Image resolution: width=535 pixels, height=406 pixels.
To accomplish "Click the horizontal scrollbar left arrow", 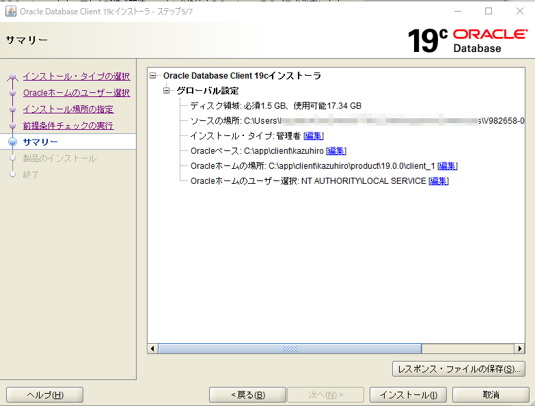I will [153, 349].
